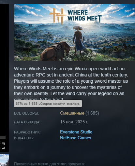135x166 pixels.
Task: Open the NetEase Games publisher link
Action: [76, 138]
